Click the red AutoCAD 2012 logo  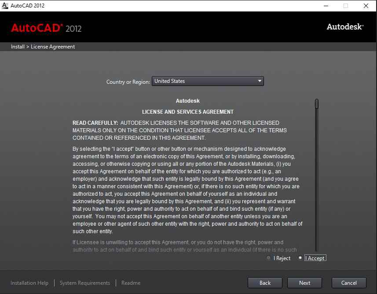(x=46, y=28)
